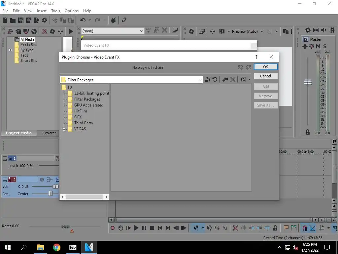Open the Views dropdown arrow in Plug-In Chooser
This screenshot has width=338, height=254.
pyautogui.click(x=250, y=79)
